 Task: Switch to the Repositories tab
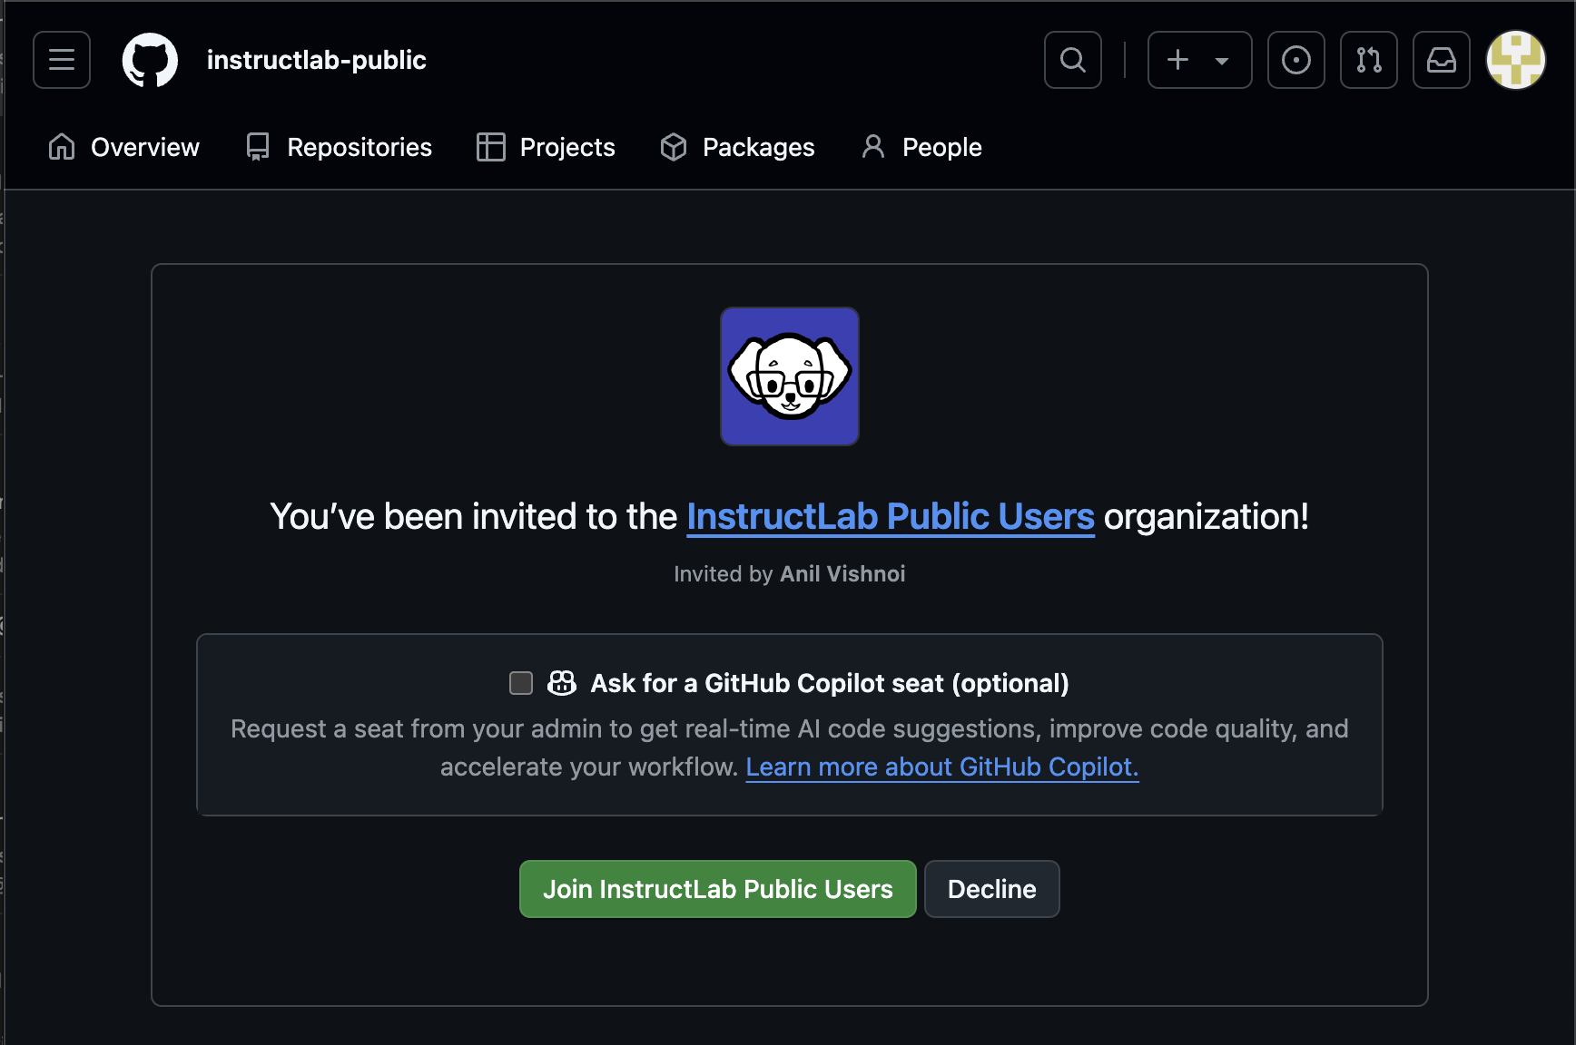pos(339,147)
